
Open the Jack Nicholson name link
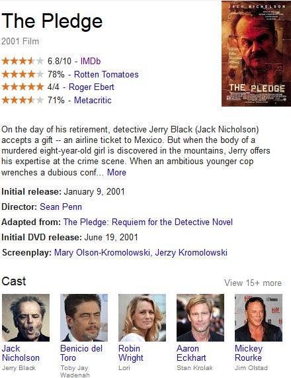click(x=21, y=353)
